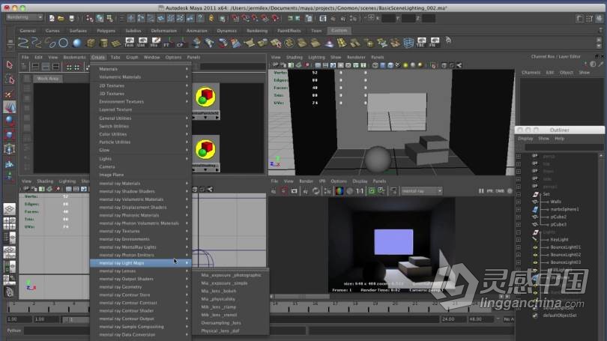Select pCube2 in the Outliner

pyautogui.click(x=558, y=217)
